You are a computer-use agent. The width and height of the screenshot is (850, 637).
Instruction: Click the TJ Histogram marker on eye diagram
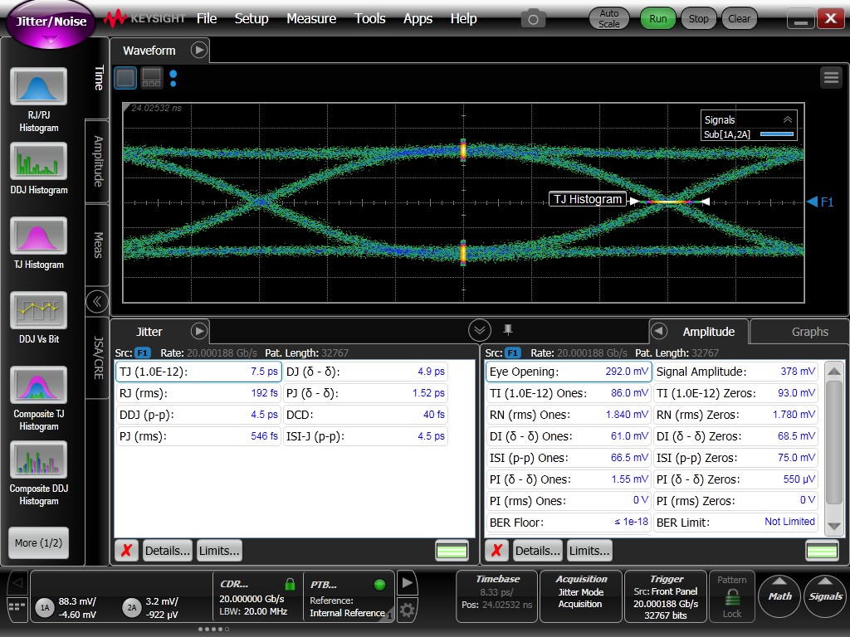(588, 199)
